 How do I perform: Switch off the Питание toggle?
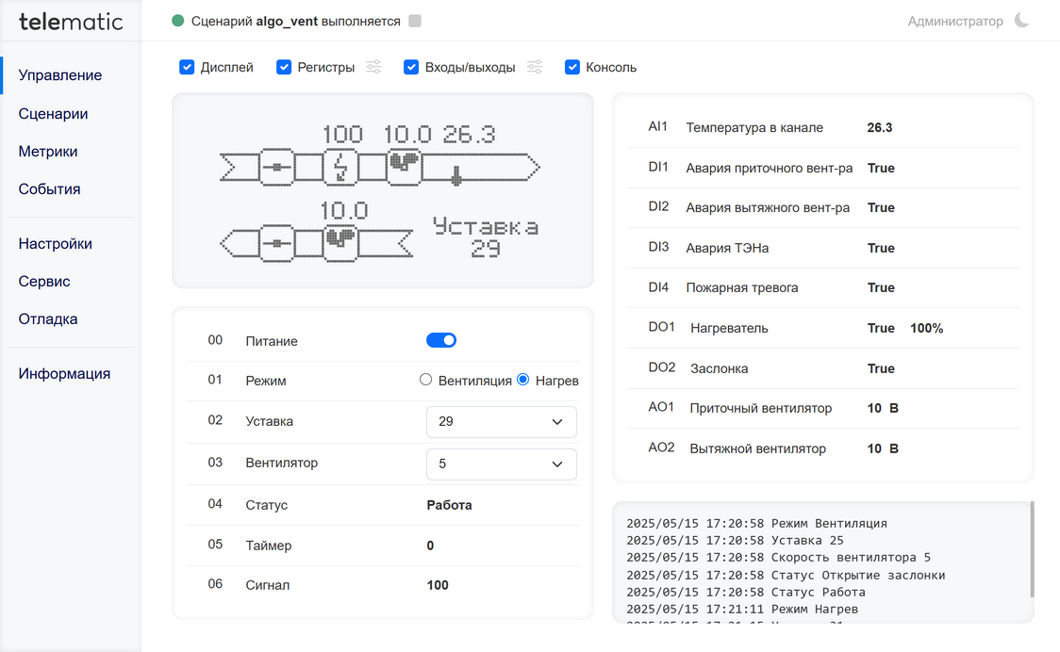441,340
